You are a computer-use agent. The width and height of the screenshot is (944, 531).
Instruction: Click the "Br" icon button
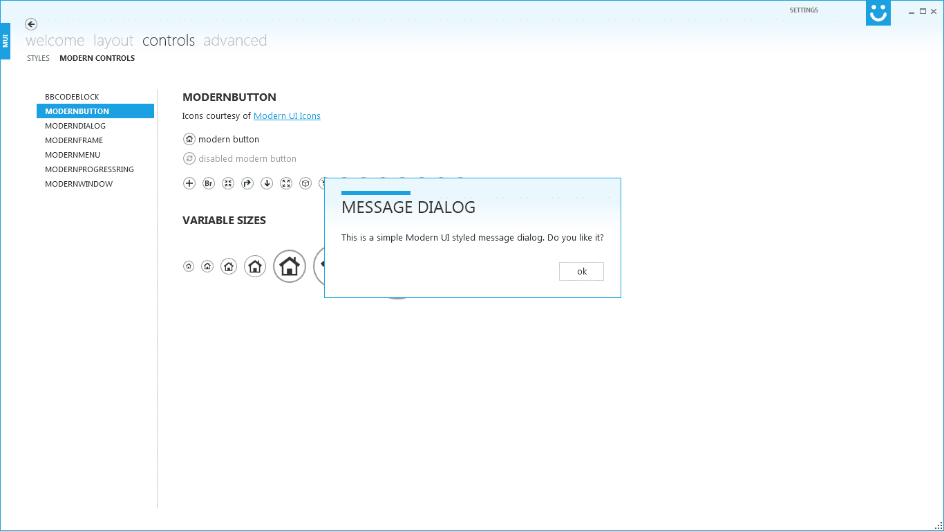(x=208, y=183)
